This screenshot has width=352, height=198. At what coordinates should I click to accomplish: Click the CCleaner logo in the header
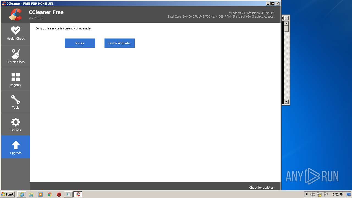(15, 15)
